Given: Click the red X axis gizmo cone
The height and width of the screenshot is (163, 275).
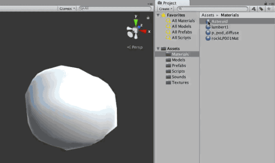Looking at the screenshot, I should [x=143, y=31].
